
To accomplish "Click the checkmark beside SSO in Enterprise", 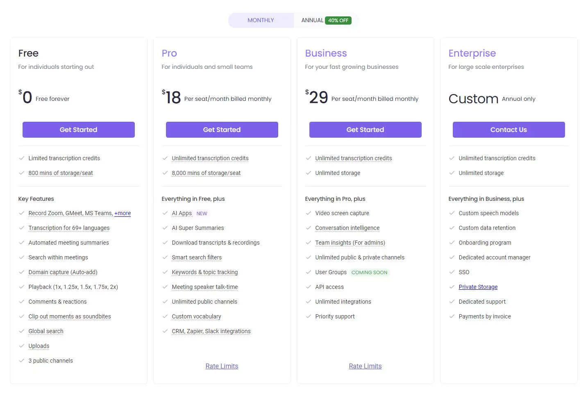I will point(452,272).
